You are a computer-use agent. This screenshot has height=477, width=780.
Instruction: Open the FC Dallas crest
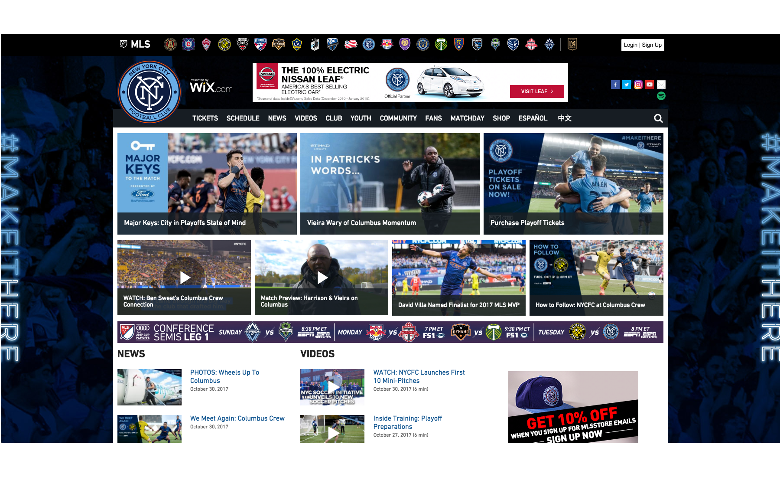[260, 44]
